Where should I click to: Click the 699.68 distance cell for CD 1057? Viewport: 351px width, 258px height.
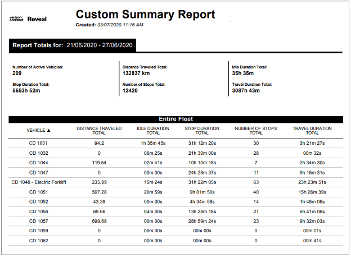click(x=99, y=222)
